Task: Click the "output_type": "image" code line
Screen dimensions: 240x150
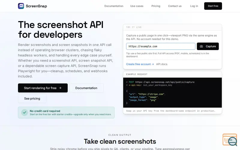Action: [144, 97]
